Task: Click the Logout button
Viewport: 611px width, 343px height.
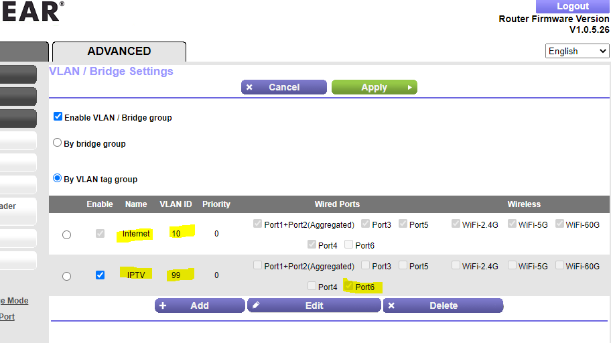Action: click(x=572, y=6)
